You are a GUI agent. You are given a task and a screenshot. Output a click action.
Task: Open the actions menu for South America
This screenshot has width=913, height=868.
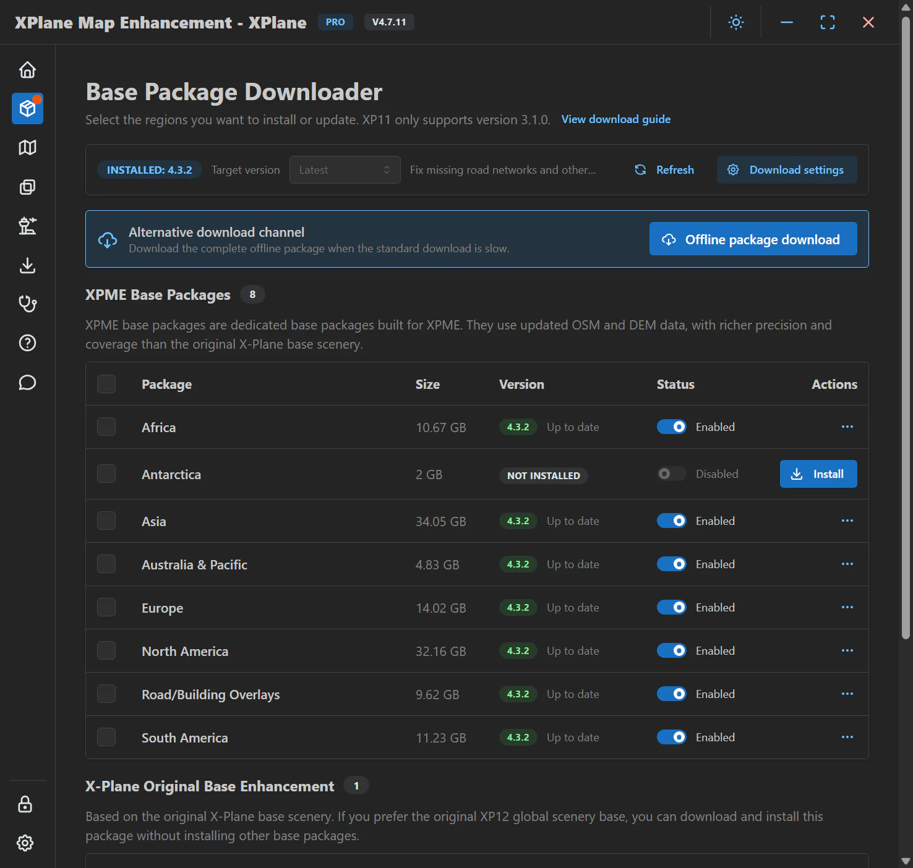click(847, 737)
